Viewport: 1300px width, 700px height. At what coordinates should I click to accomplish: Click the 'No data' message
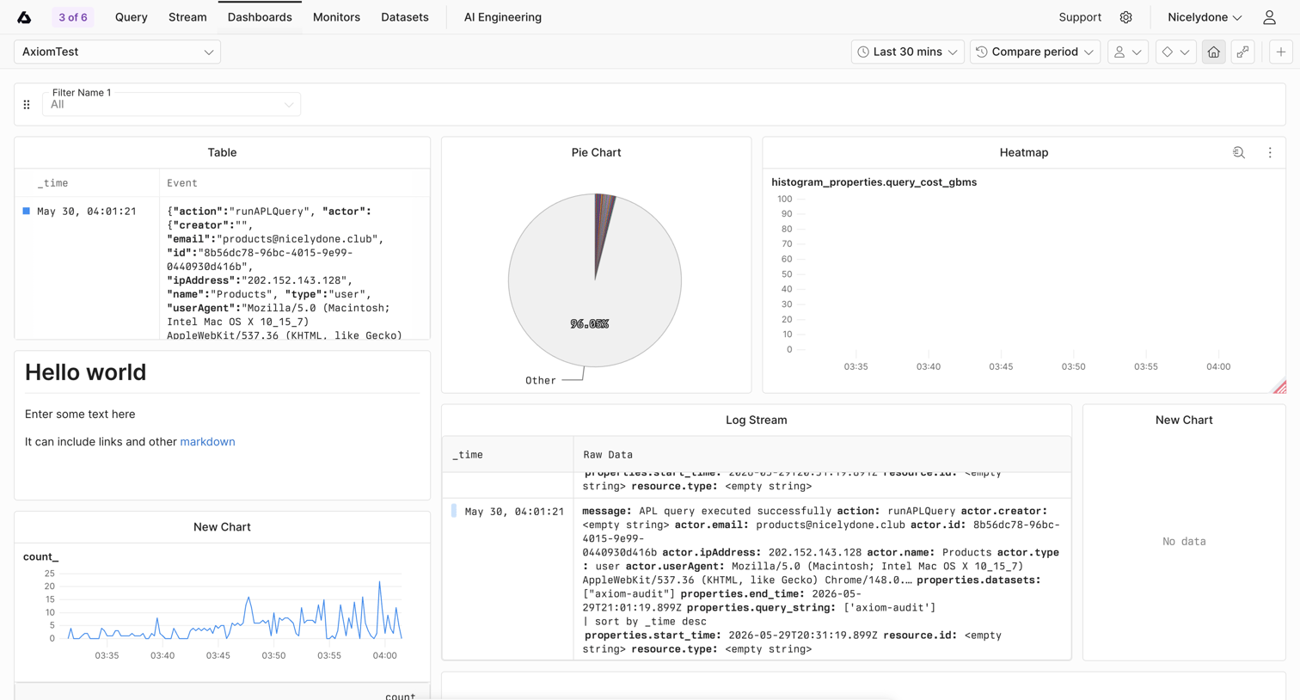1184,542
